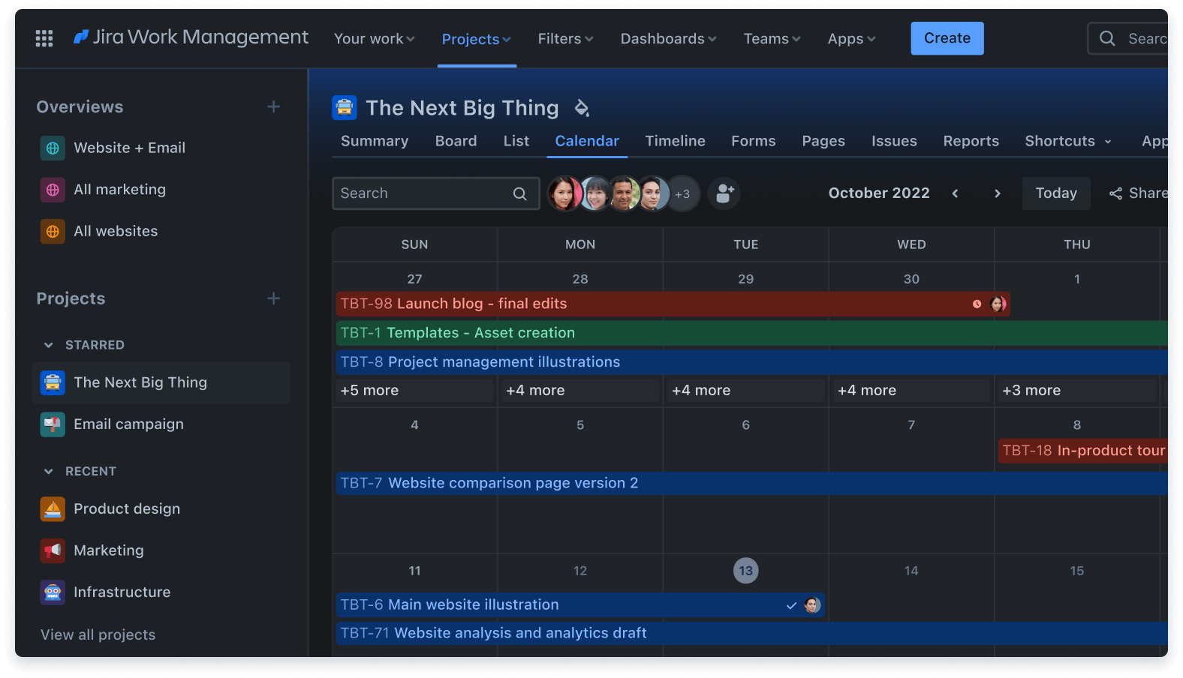Expand the Your work menu
1183x678 pixels.
374,39
